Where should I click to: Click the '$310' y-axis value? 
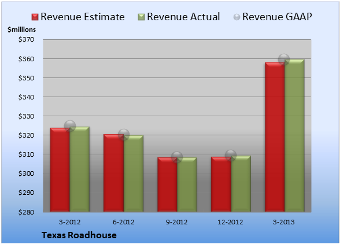click(x=26, y=154)
